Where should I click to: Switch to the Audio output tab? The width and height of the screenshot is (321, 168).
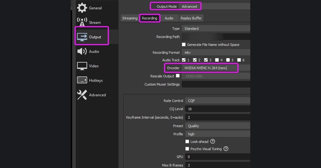(169, 18)
